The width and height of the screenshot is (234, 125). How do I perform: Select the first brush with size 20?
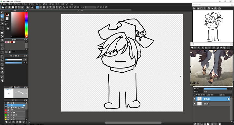tap(15, 103)
